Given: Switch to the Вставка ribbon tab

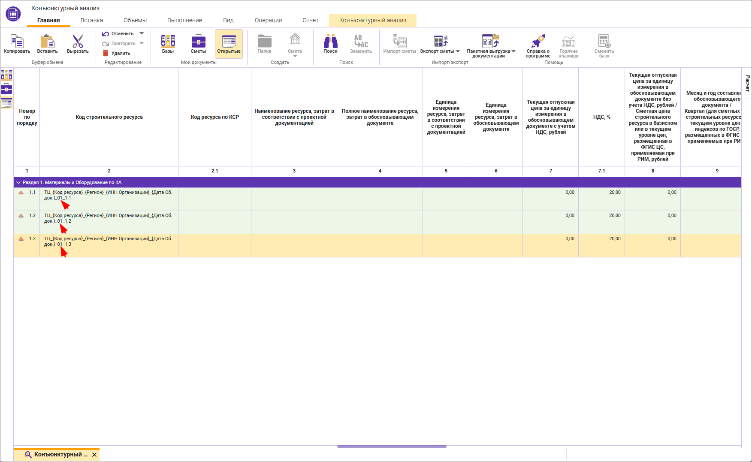Looking at the screenshot, I should tap(92, 20).
